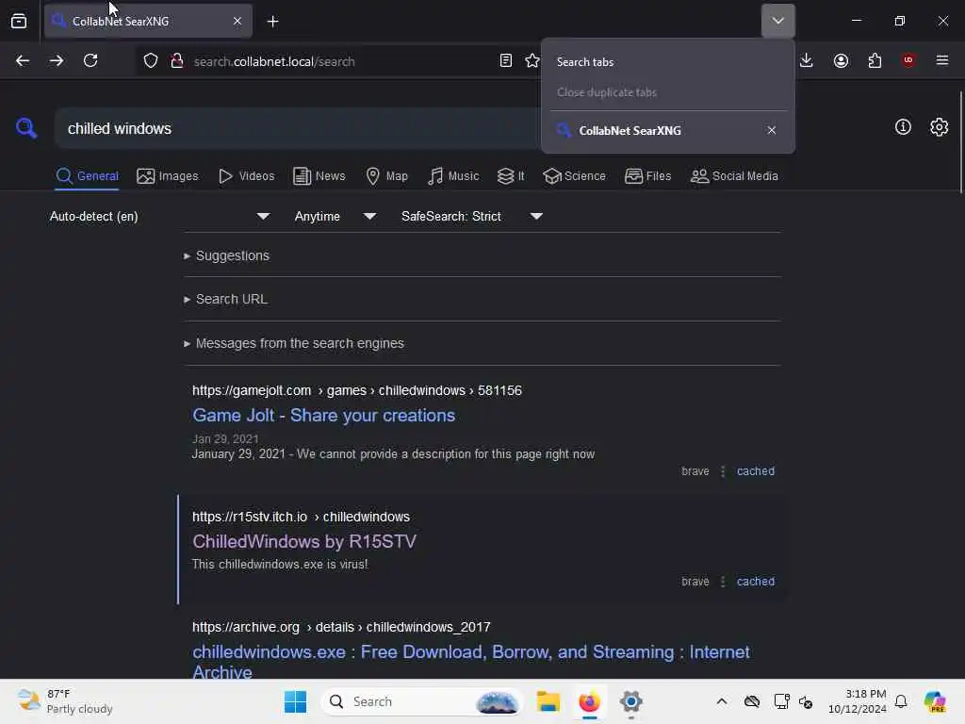Open the Firefox hamburger menu
Viewport: 965px width, 724px height.
[942, 60]
